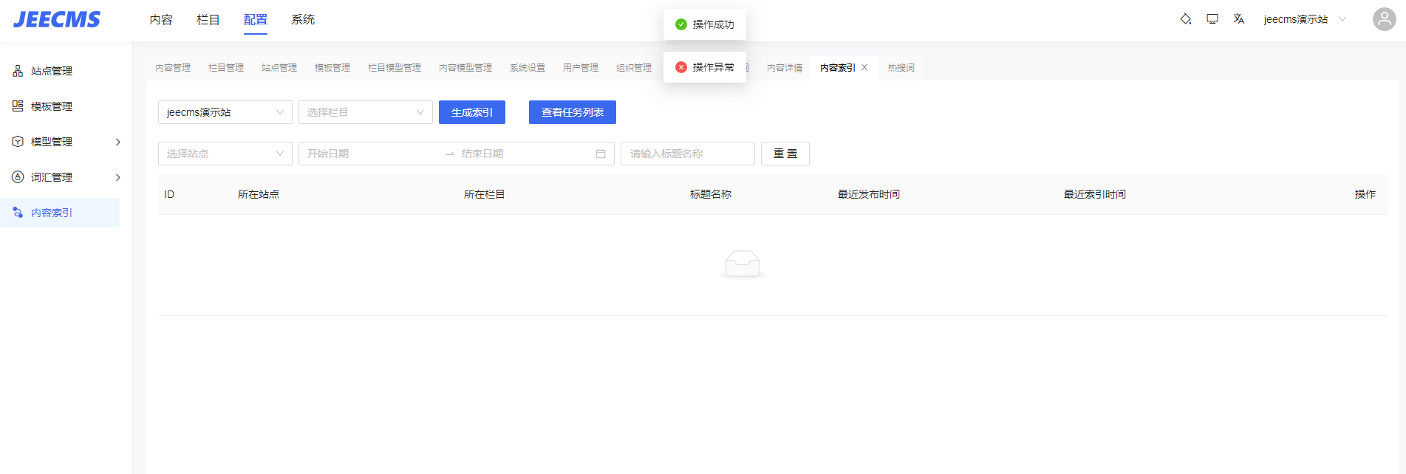
Task: Click the 词汇管理 sidebar icon
Action: [x=18, y=177]
